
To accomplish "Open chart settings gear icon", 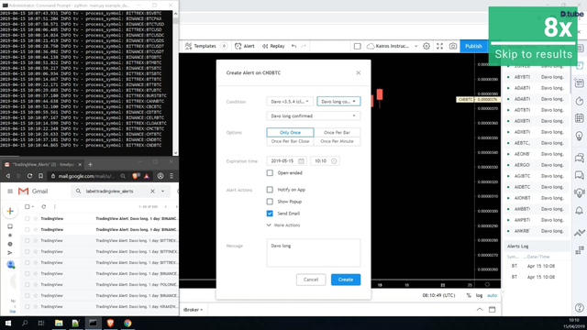I will tap(426, 46).
